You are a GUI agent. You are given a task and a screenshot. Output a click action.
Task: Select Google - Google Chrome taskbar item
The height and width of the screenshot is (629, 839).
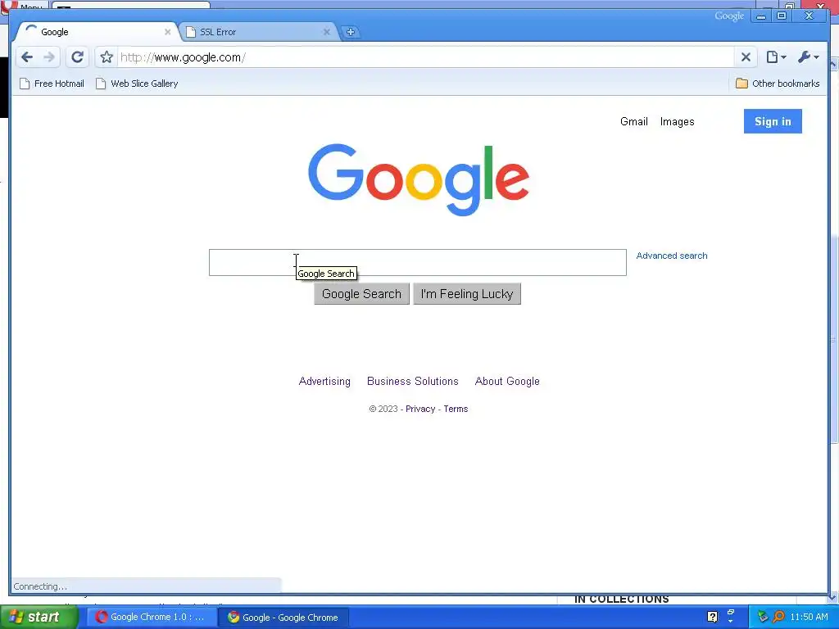pyautogui.click(x=283, y=618)
